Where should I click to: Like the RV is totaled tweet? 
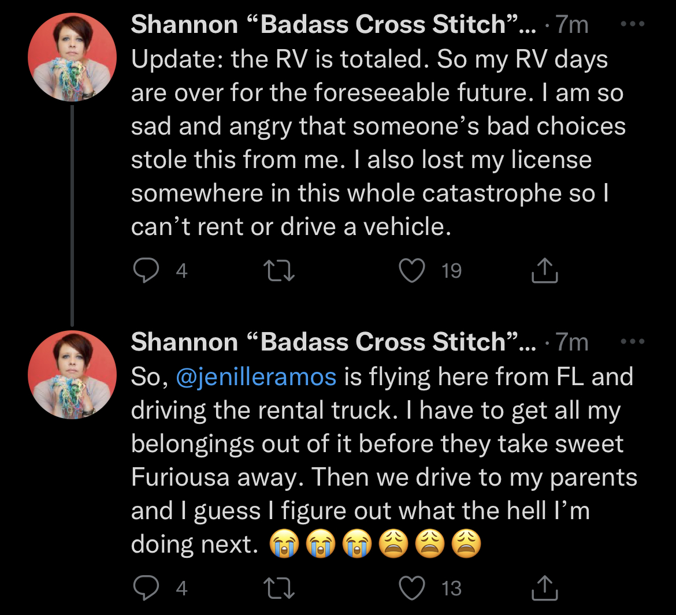412,270
